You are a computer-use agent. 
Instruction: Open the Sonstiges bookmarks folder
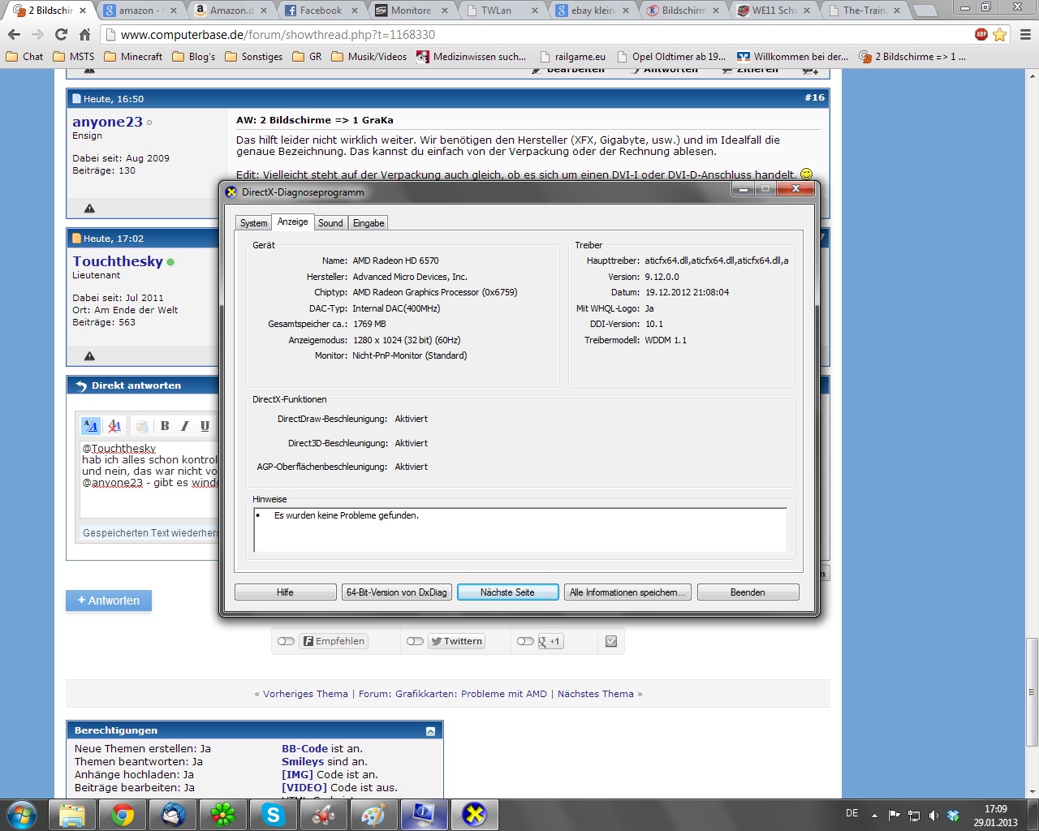(x=253, y=57)
